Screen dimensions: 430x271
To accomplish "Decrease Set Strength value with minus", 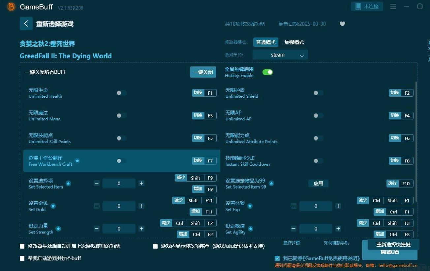I will click(97, 229).
